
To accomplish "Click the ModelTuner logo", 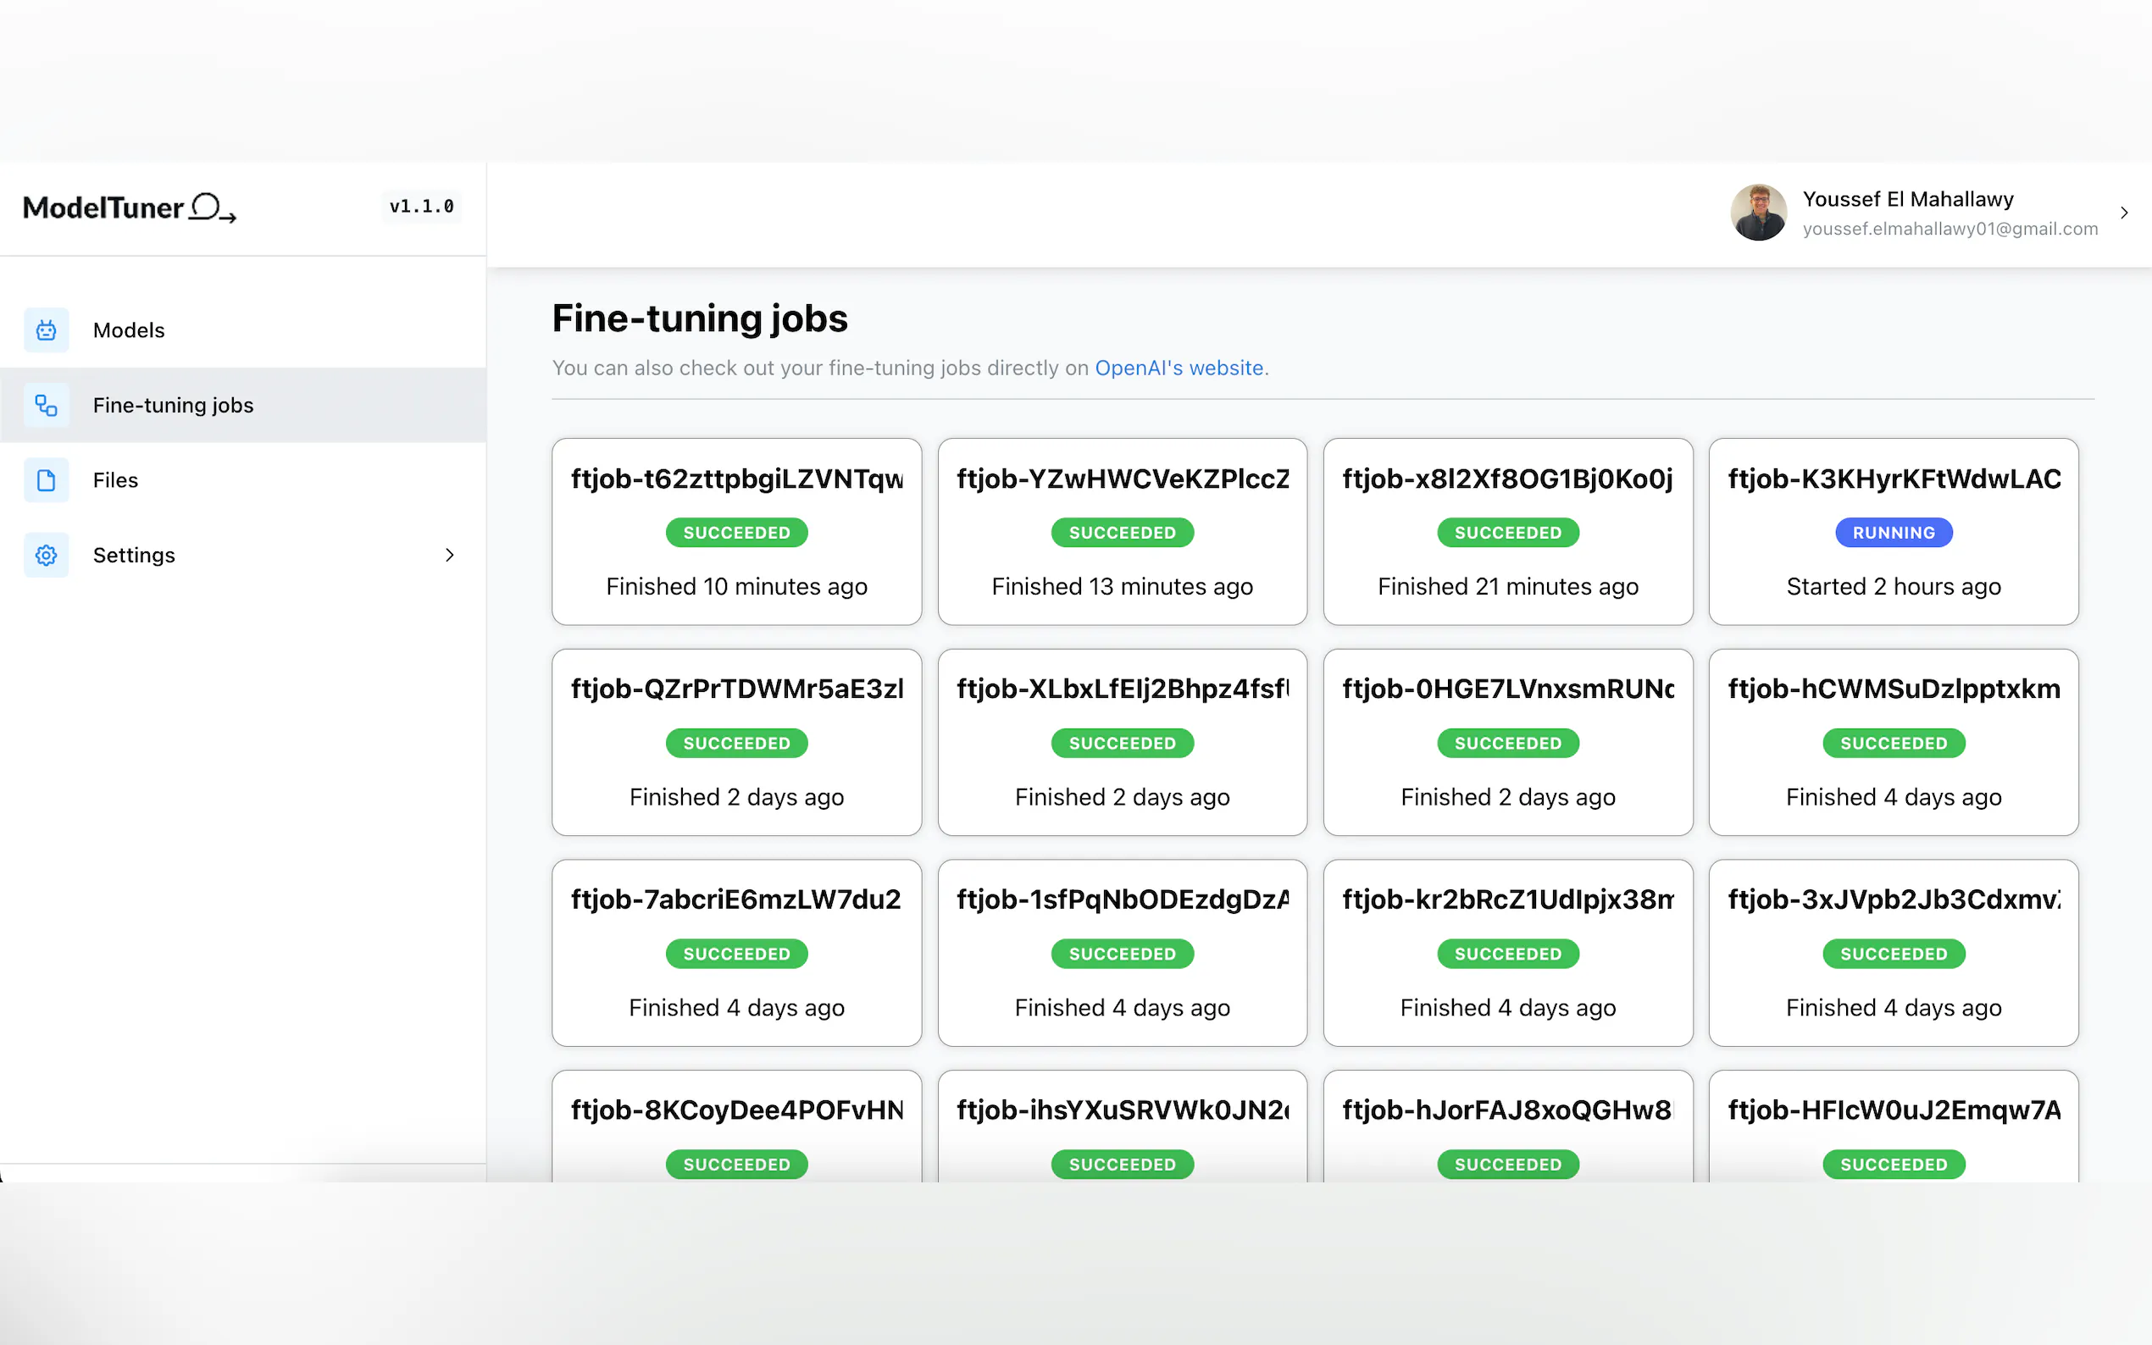I will pos(129,208).
